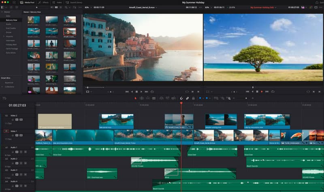This screenshot has height=192, width=324.
Task: Pick the Blade Edit Mode tool
Action: point(154,98)
